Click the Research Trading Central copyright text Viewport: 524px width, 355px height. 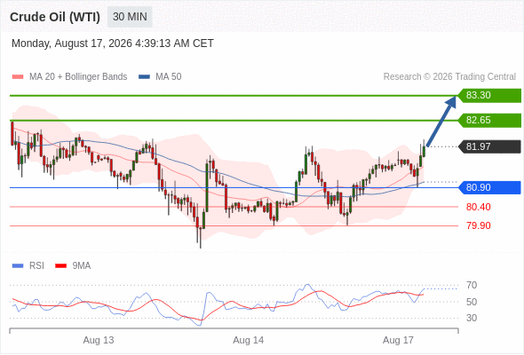tap(449, 77)
